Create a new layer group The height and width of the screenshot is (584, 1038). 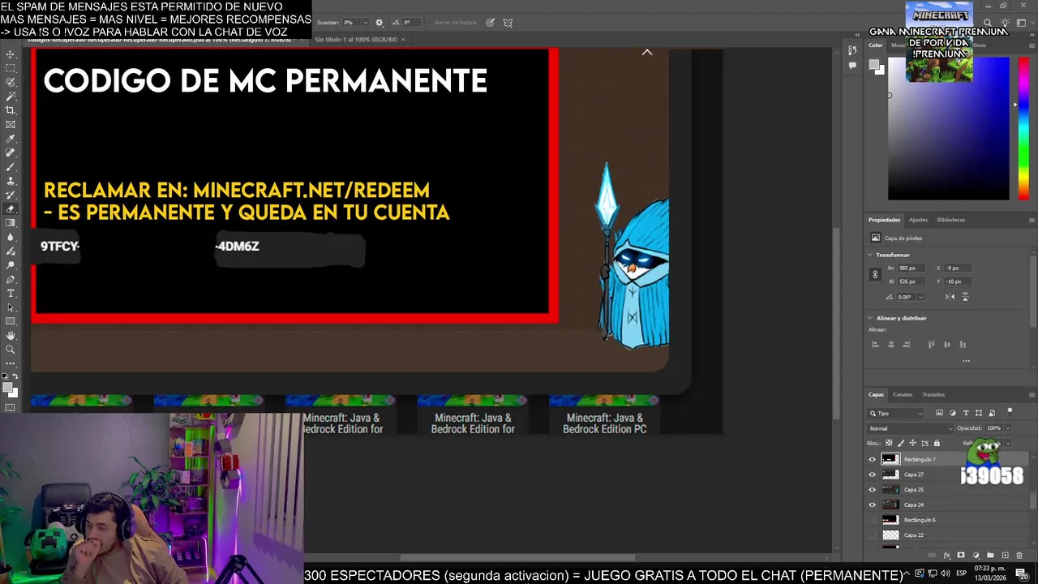[990, 555]
